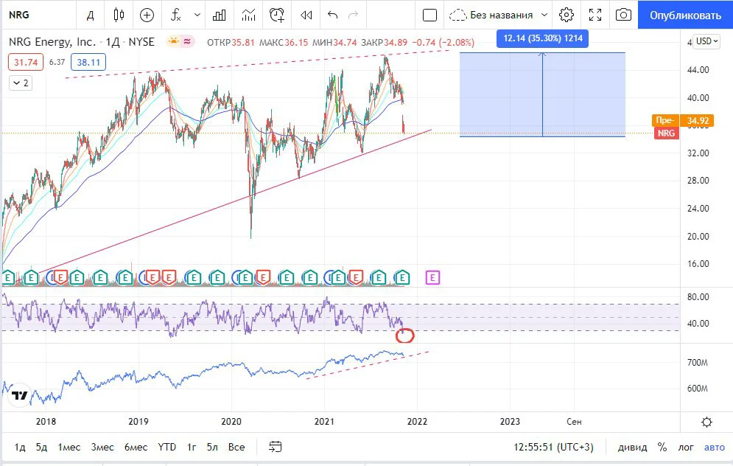Viewport: 733px width, 466px height.
Task: Open the go to date calendar icon
Action: [x=276, y=447]
